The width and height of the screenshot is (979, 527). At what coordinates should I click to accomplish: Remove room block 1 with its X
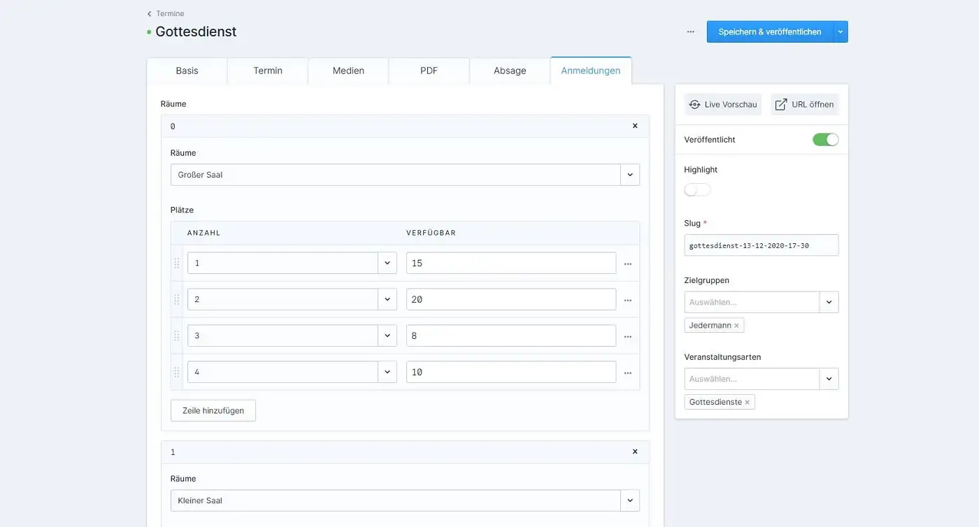coord(635,452)
